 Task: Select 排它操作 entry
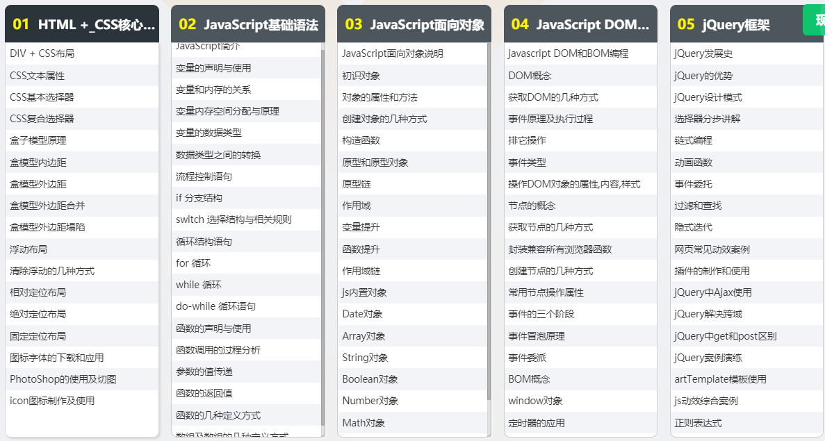pyautogui.click(x=580, y=140)
